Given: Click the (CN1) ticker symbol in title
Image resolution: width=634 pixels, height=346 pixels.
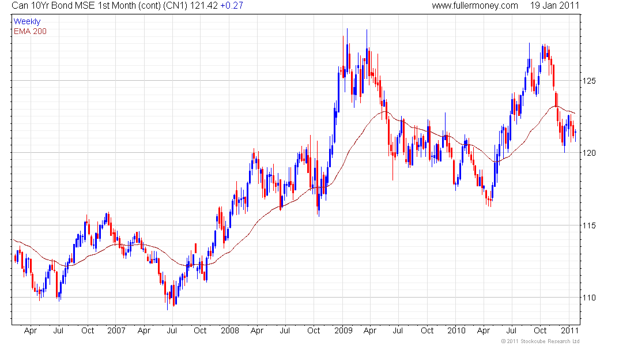Looking at the screenshot, I should pyautogui.click(x=169, y=6).
